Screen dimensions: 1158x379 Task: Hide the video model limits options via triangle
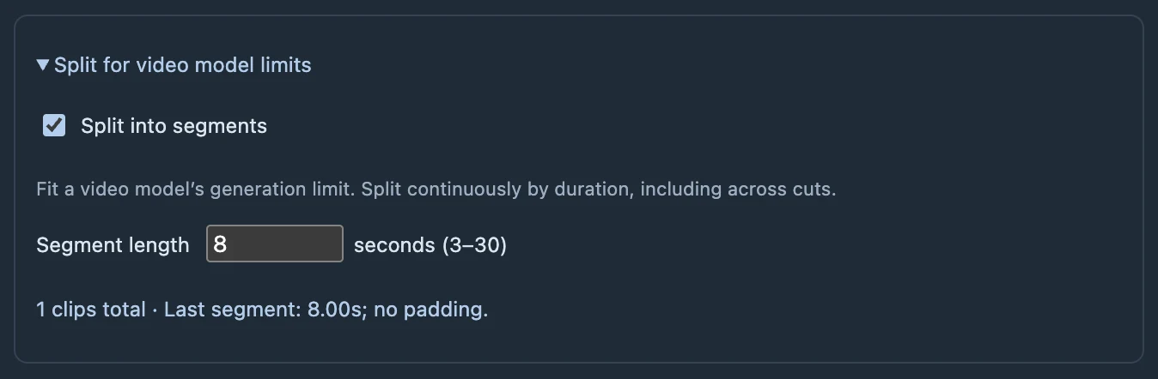[43, 65]
